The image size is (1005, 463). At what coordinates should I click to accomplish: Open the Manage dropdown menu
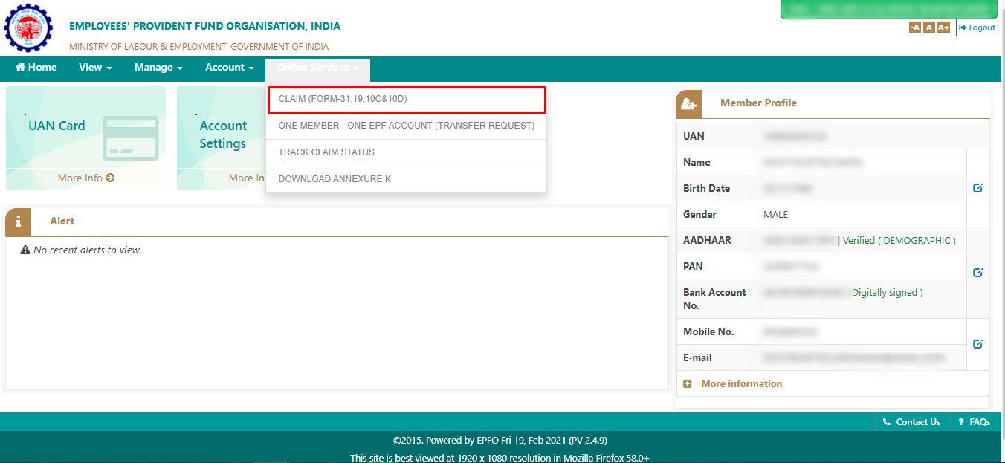[158, 67]
